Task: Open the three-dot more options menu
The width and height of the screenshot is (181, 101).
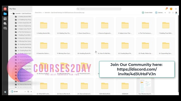Action: 176,9
